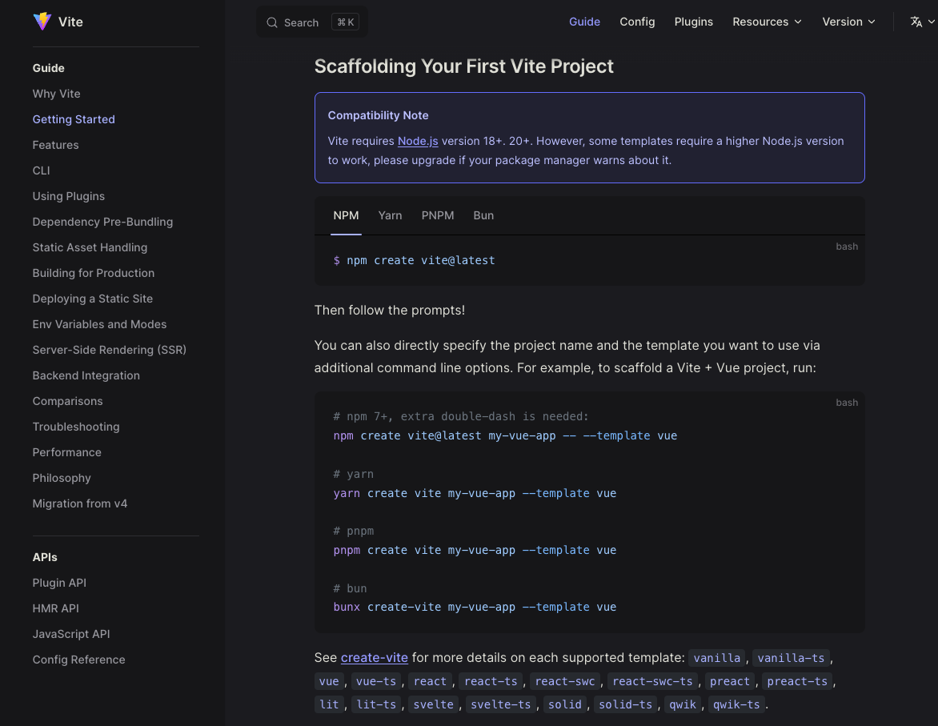Open JavaScript API page
The image size is (938, 726).
click(71, 634)
